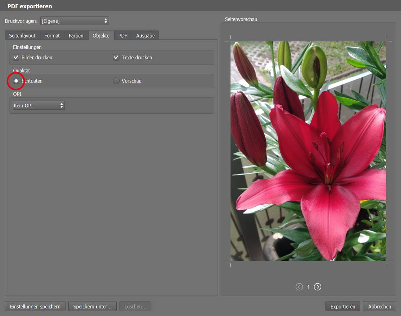Switch to the Ausgabe tab
This screenshot has width=401, height=316.
point(145,35)
